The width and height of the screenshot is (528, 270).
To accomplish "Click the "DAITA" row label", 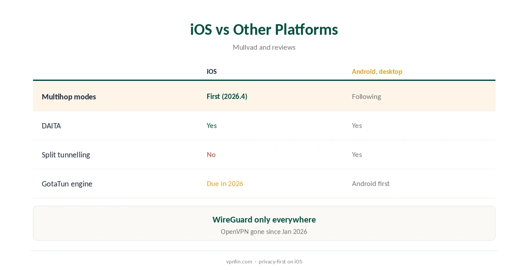I will click(51, 125).
